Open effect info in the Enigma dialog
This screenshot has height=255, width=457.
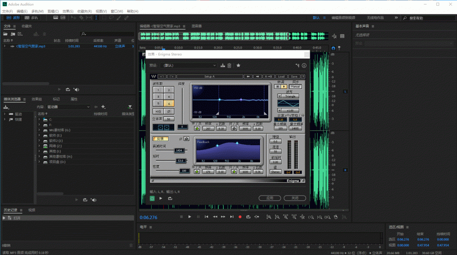[x=304, y=65]
